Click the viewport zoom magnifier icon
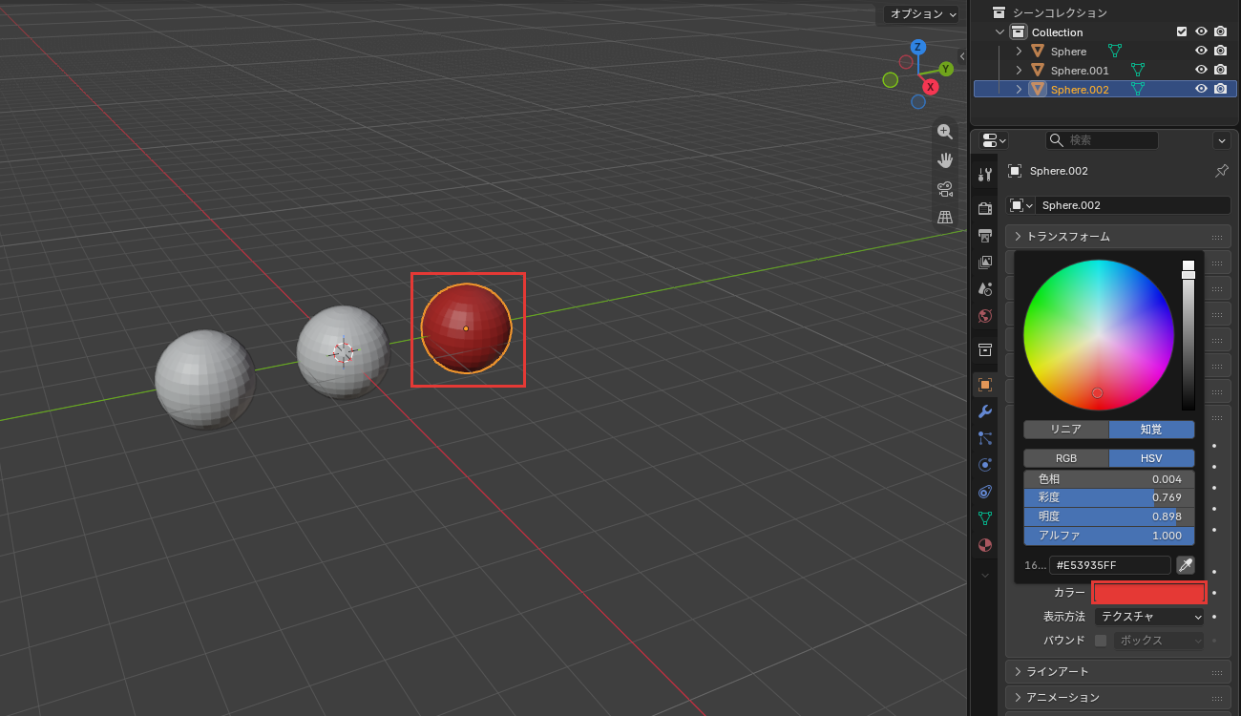Viewport: 1241px width, 716px height. (945, 132)
